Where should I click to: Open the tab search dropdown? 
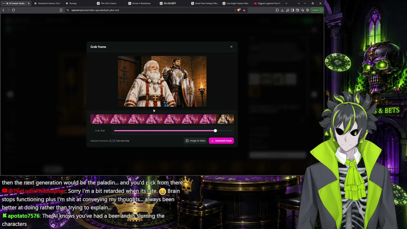click(299, 3)
